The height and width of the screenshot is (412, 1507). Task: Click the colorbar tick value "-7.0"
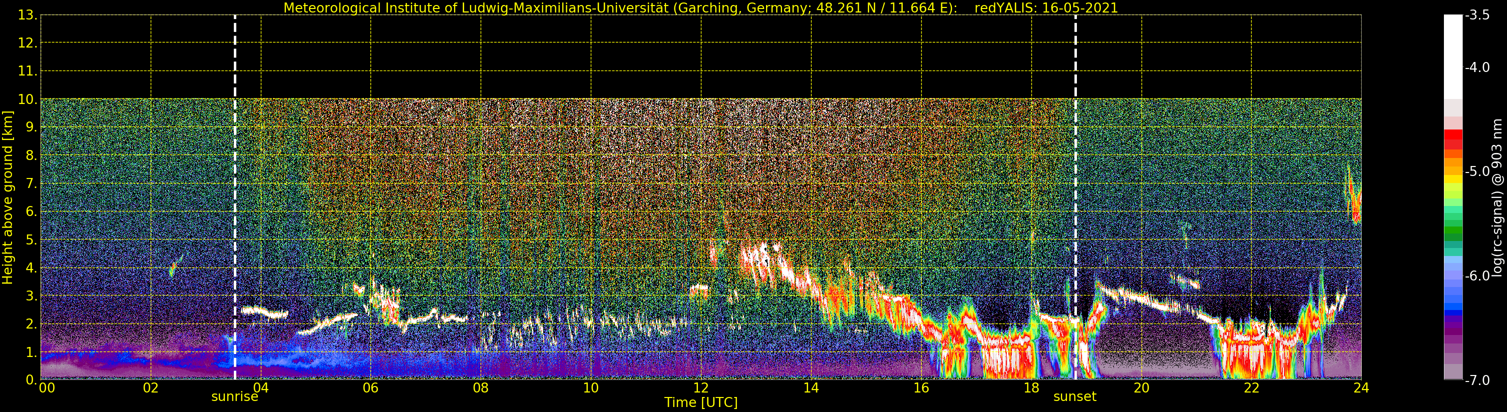coord(1477,380)
